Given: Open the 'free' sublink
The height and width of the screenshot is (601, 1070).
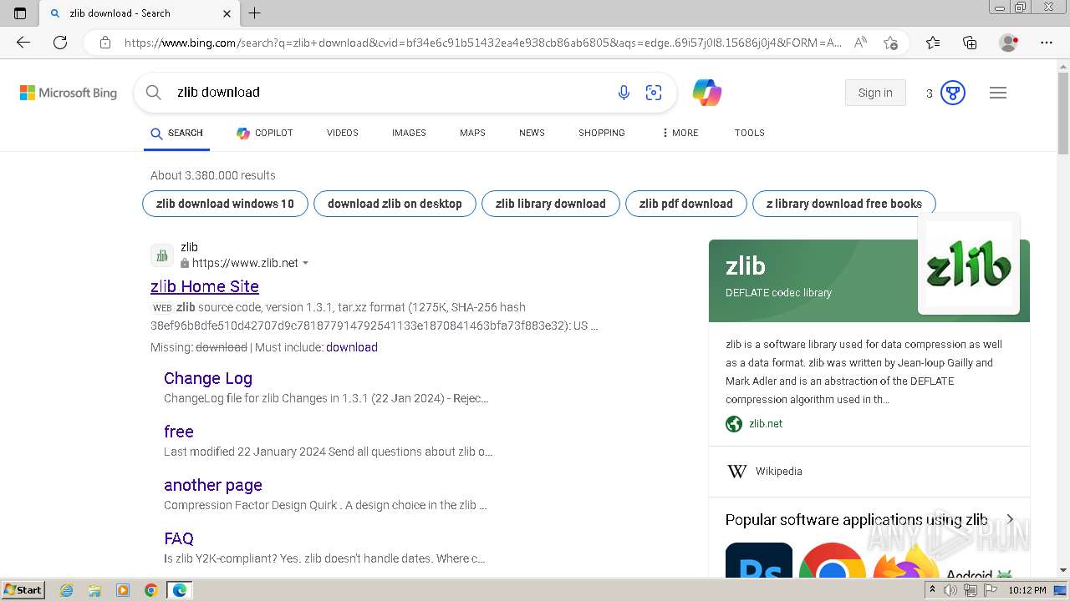Looking at the screenshot, I should pyautogui.click(x=179, y=432).
